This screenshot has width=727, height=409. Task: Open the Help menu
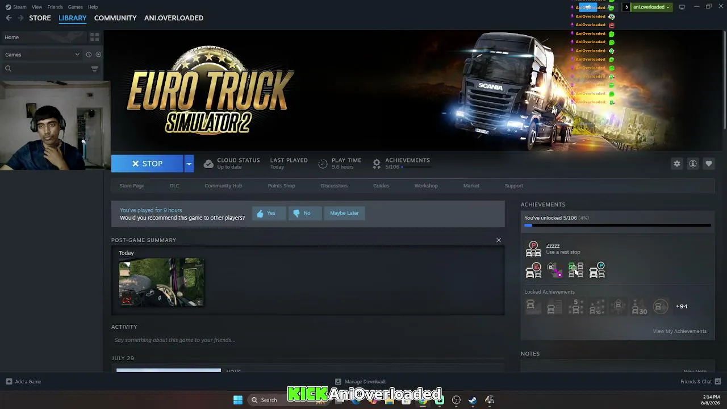click(x=93, y=7)
